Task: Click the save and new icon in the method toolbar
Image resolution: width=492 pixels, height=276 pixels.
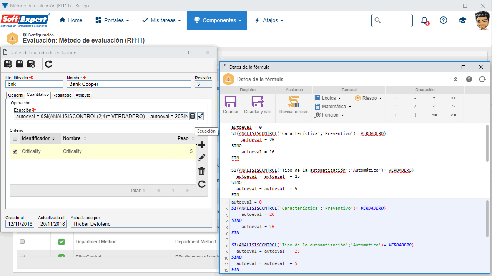Action: (x=8, y=64)
